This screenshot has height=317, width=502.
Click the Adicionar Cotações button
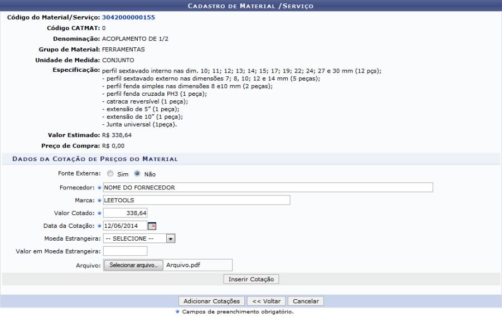pyautogui.click(x=211, y=301)
